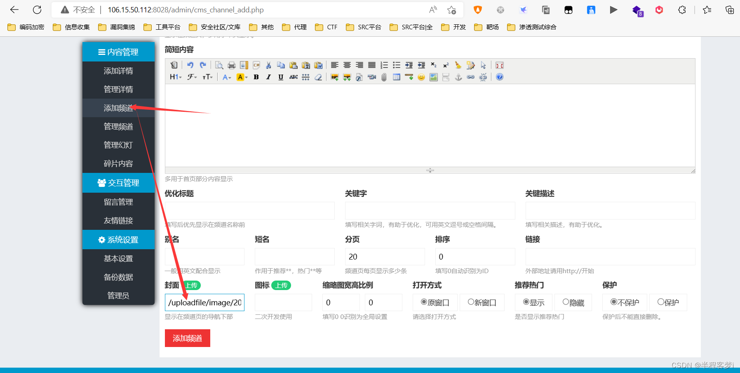Center align text in editor
Screen dimensions: 740x373
point(347,65)
